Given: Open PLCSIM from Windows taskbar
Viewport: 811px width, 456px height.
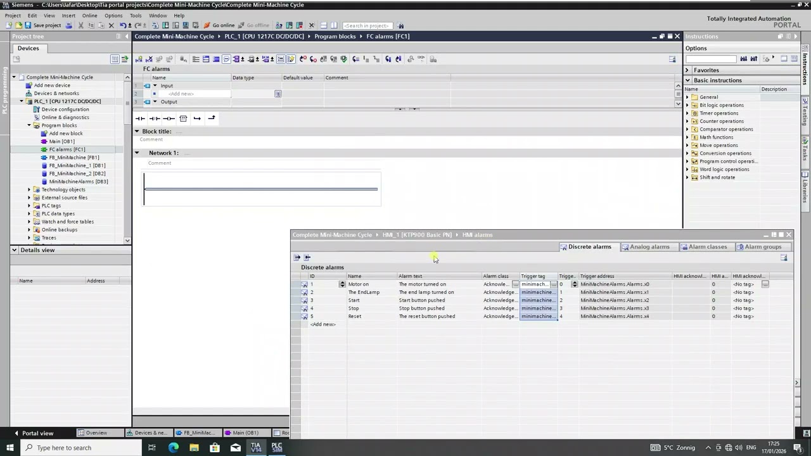Looking at the screenshot, I should 277,448.
